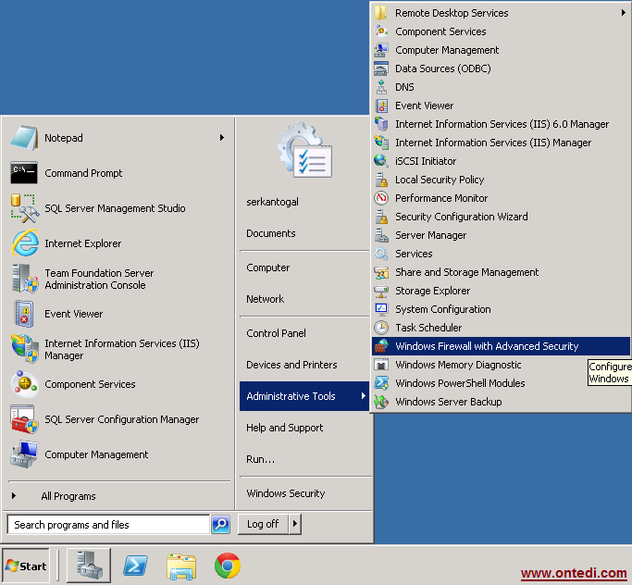Screen dimensions: 632x585
Task: Open SQL Server Management Studio icon
Action: click(x=24, y=208)
